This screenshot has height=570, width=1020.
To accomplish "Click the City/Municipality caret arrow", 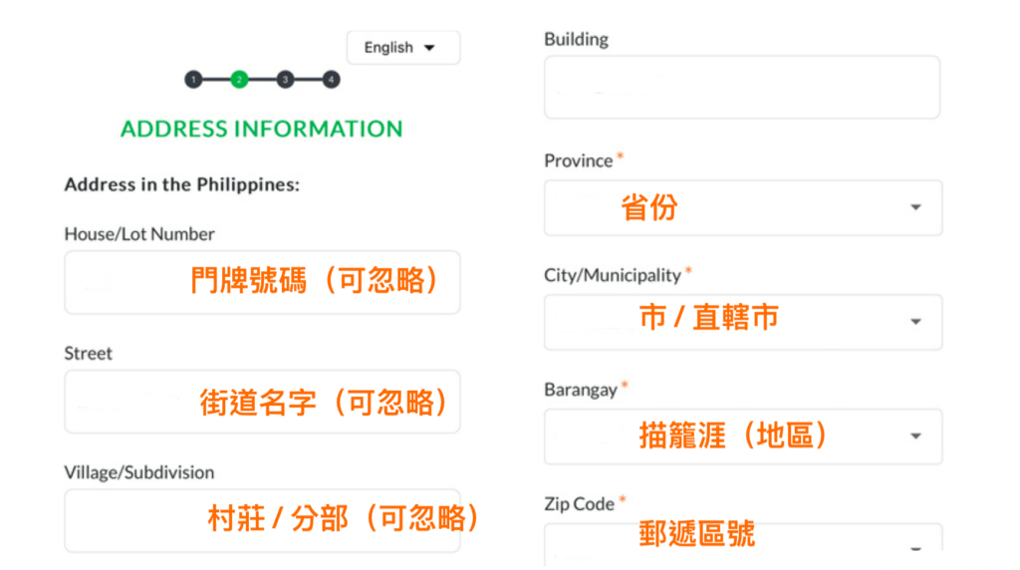I will pyautogui.click(x=916, y=322).
